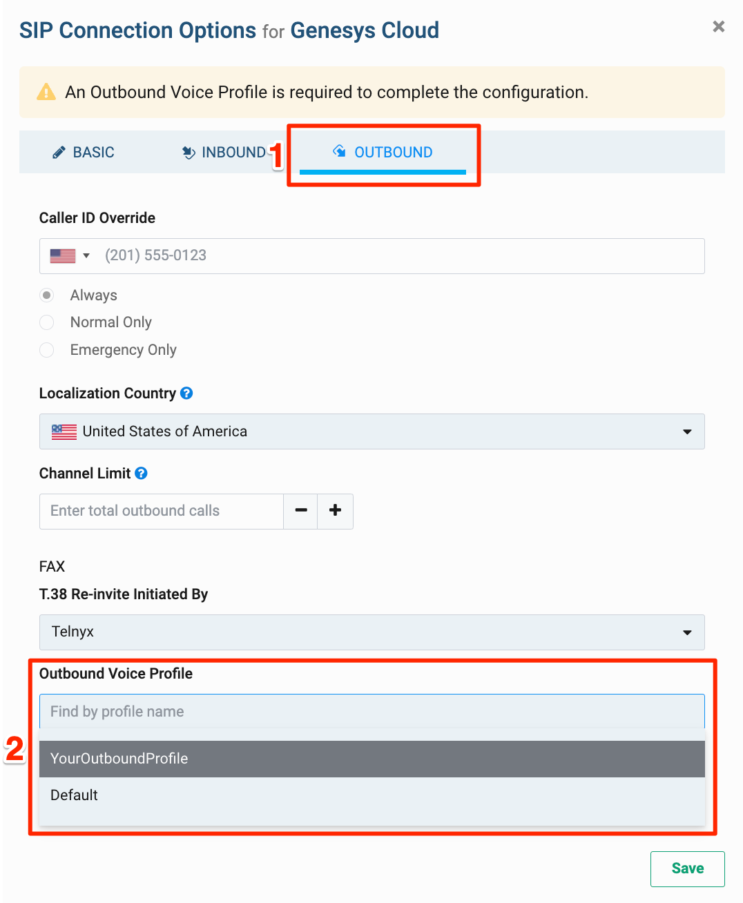Image resolution: width=743 pixels, height=903 pixels.
Task: Click minus to decrease the channel limit
Action: click(300, 511)
